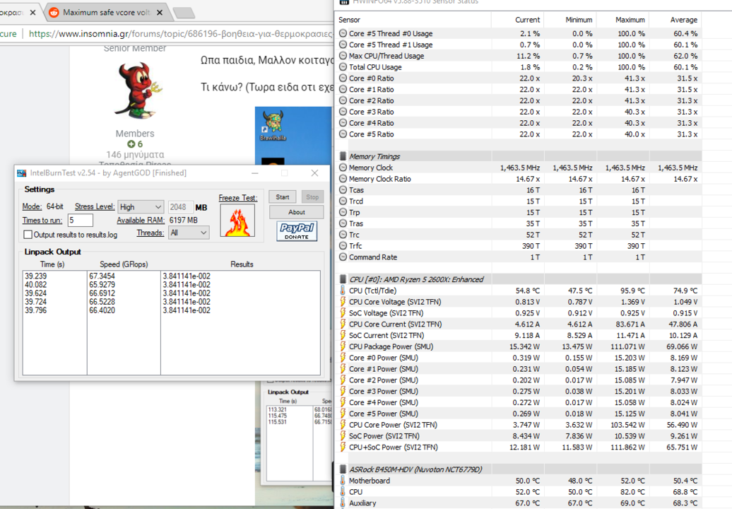Select the SoC Power (SVI2 TFN) row
This screenshot has height=509, width=732.
tap(519, 436)
